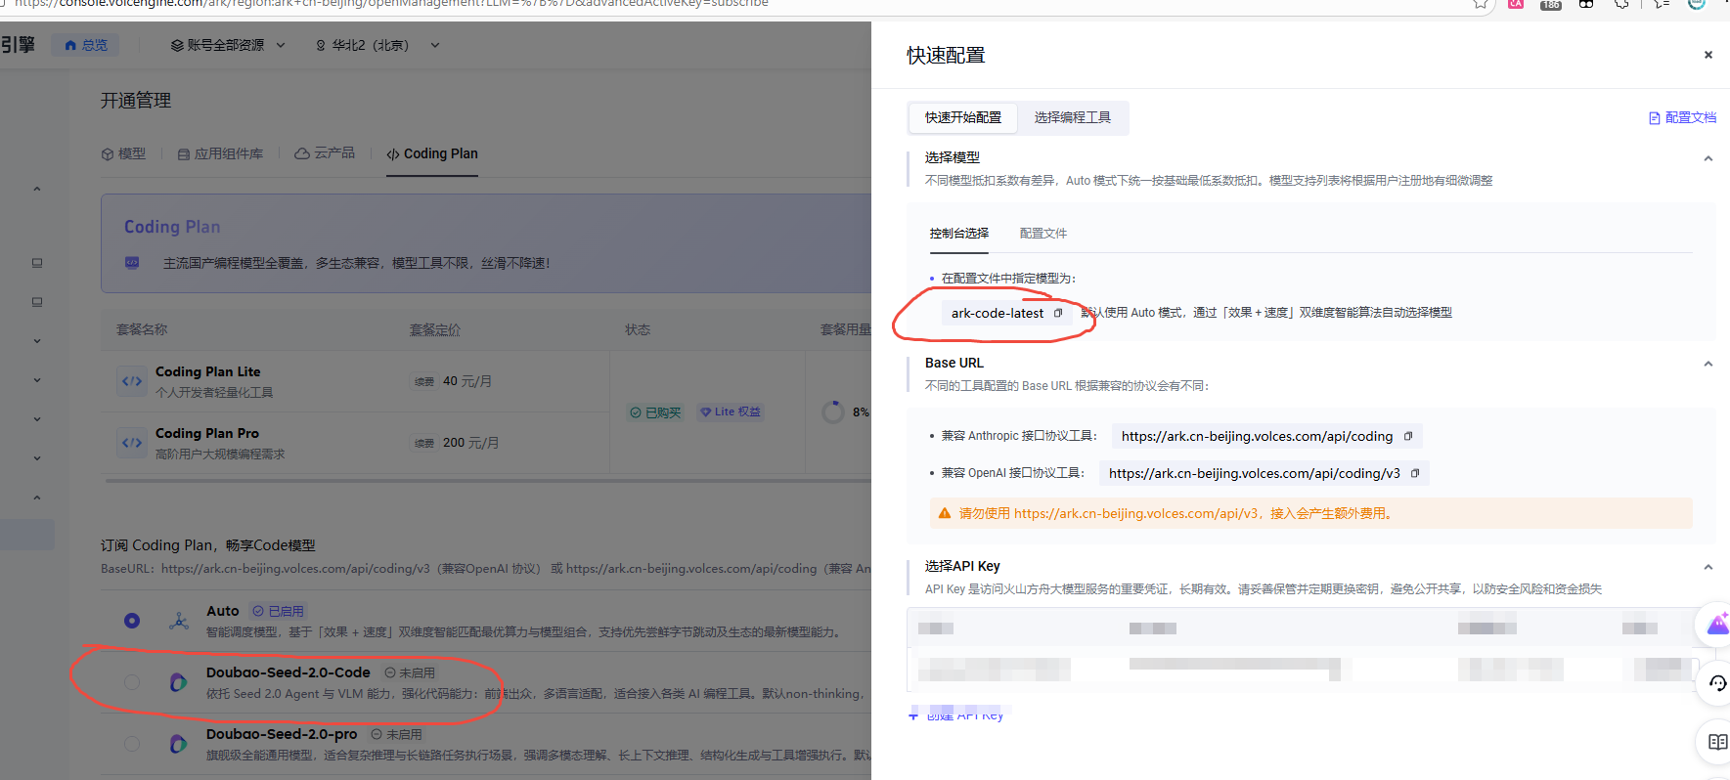Copy the ark-code-latest model name
This screenshot has width=1730, height=780.
click(x=1057, y=313)
